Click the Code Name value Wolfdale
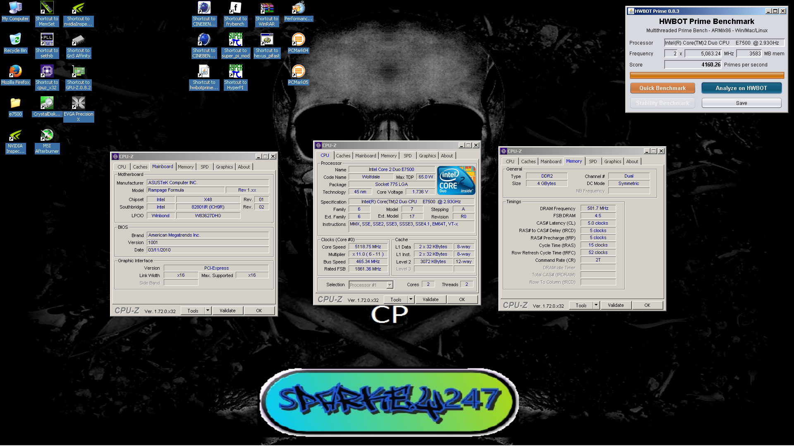The height and width of the screenshot is (446, 794). click(x=371, y=177)
